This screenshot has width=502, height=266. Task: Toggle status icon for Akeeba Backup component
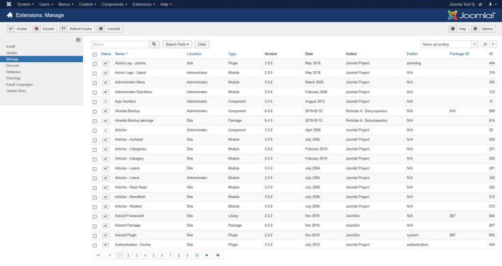coord(105,111)
